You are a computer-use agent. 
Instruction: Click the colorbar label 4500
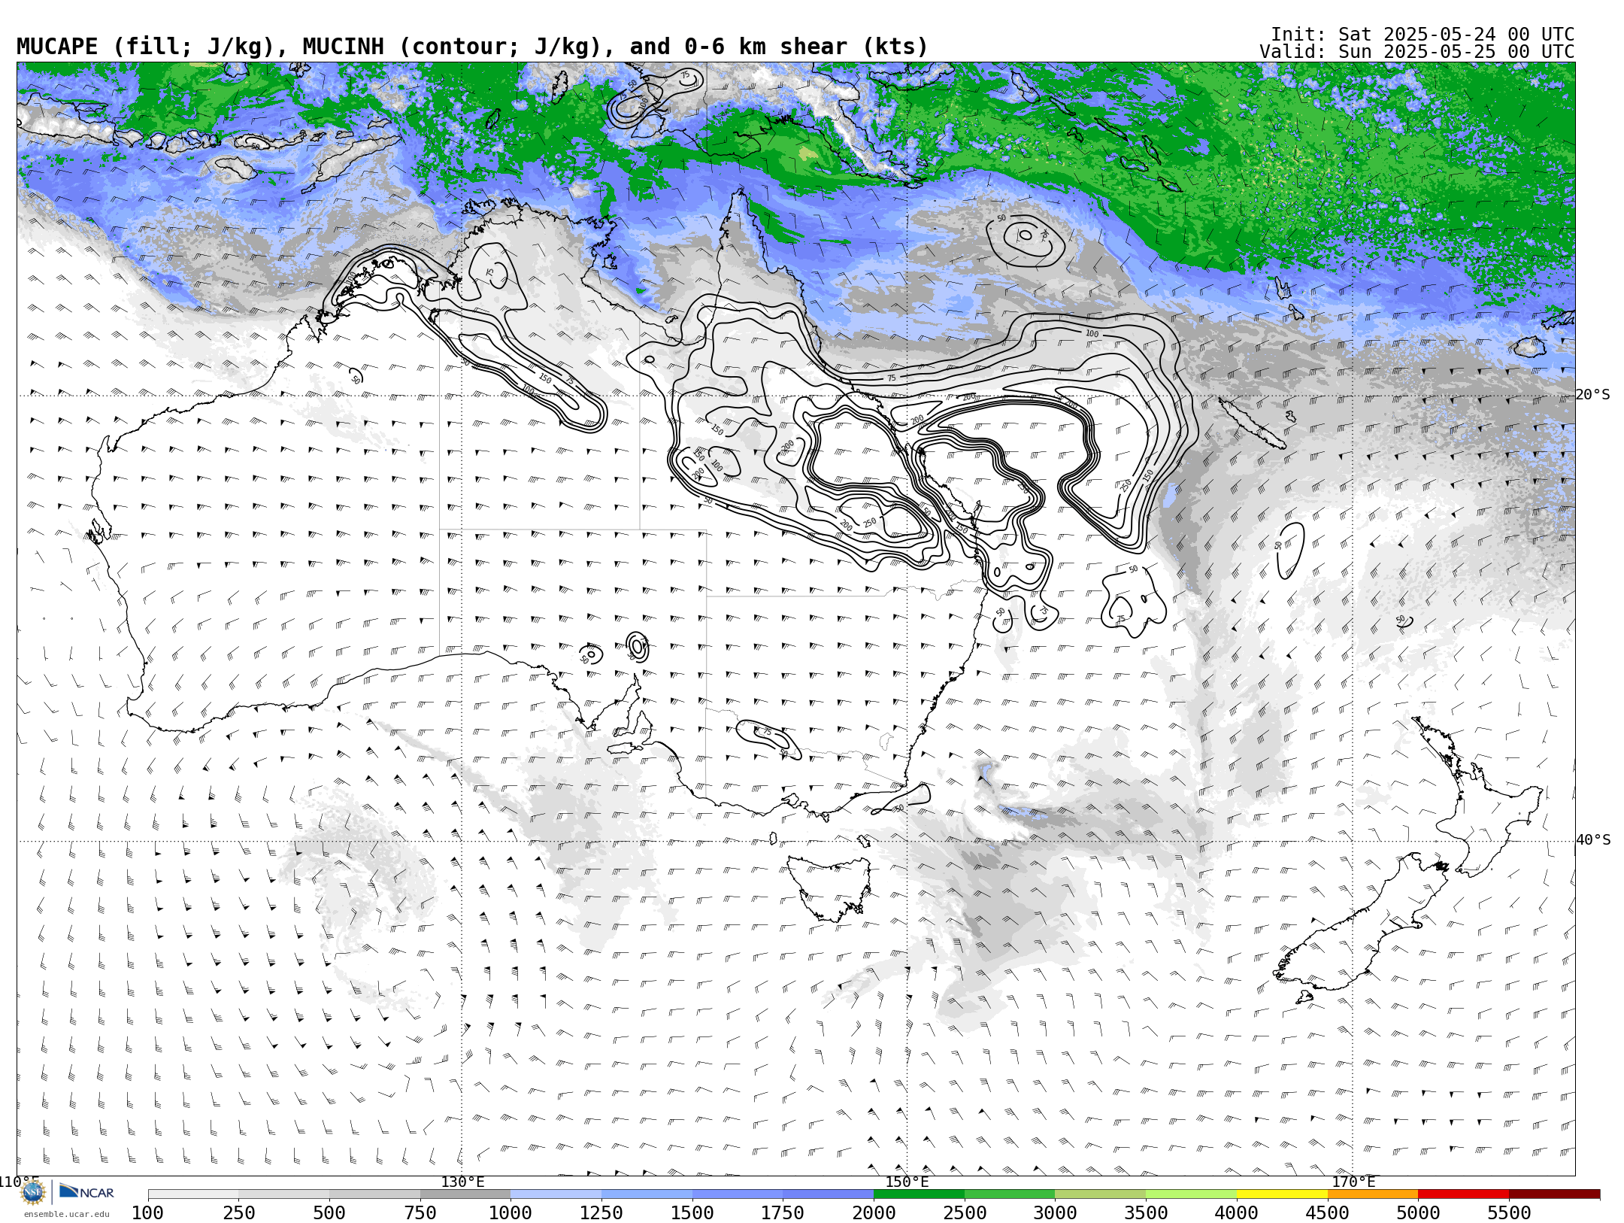1327,1213
